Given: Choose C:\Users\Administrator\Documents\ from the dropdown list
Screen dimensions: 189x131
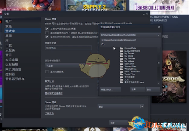Looking at the screenshot, I should [x=130, y=40].
